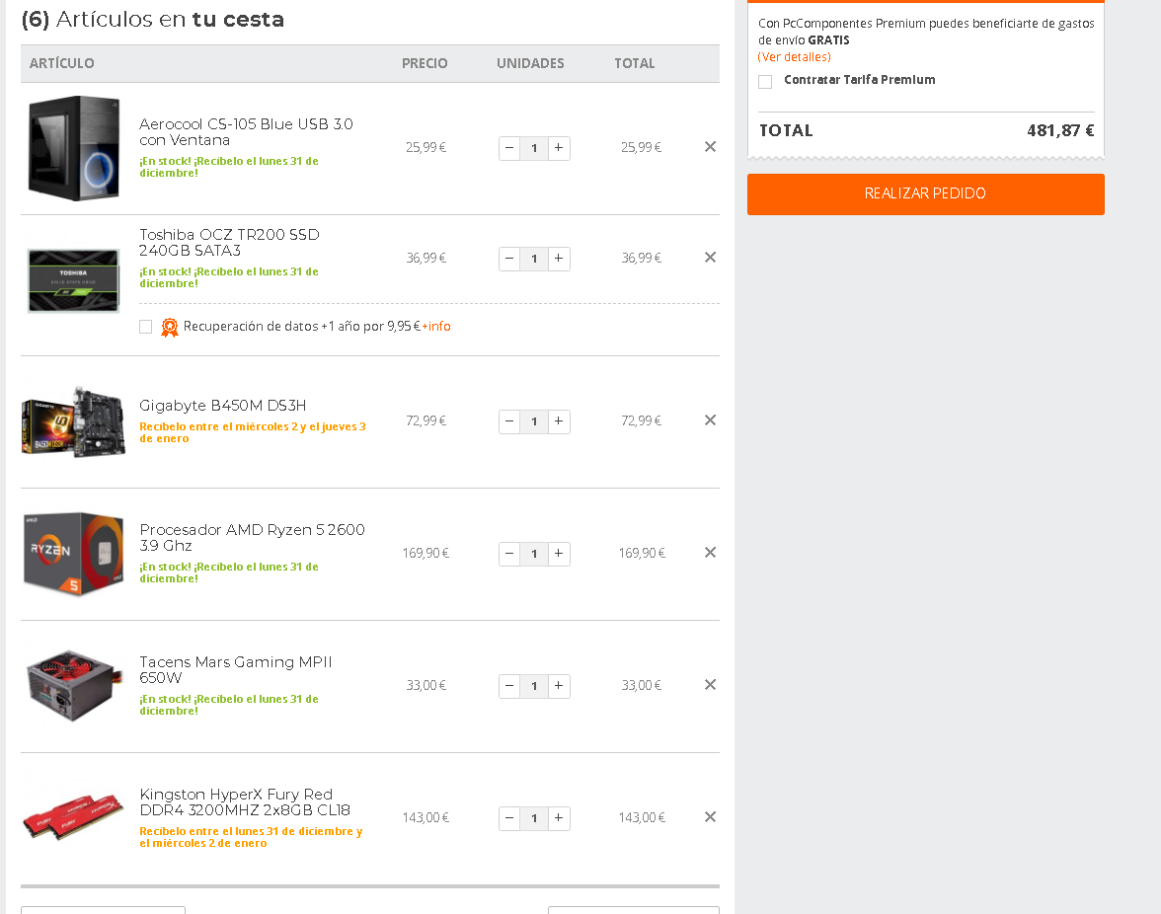The height and width of the screenshot is (914, 1161).
Task: Remove Gigabyte B450M DS3H from cart
Action: [x=710, y=419]
